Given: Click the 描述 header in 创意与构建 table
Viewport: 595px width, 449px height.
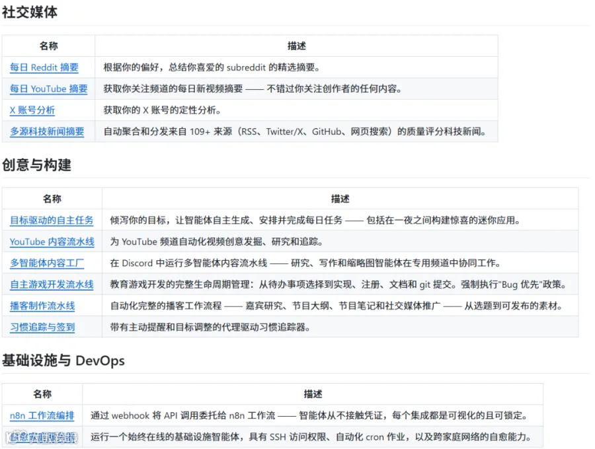Looking at the screenshot, I should click(340, 199).
